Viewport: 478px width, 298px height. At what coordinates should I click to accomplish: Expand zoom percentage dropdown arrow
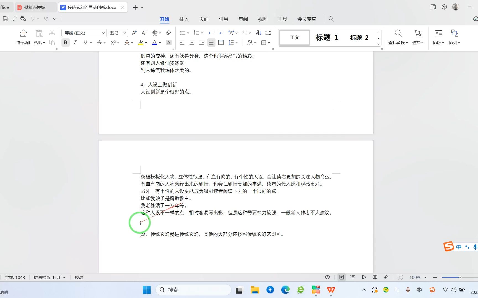(x=425, y=277)
